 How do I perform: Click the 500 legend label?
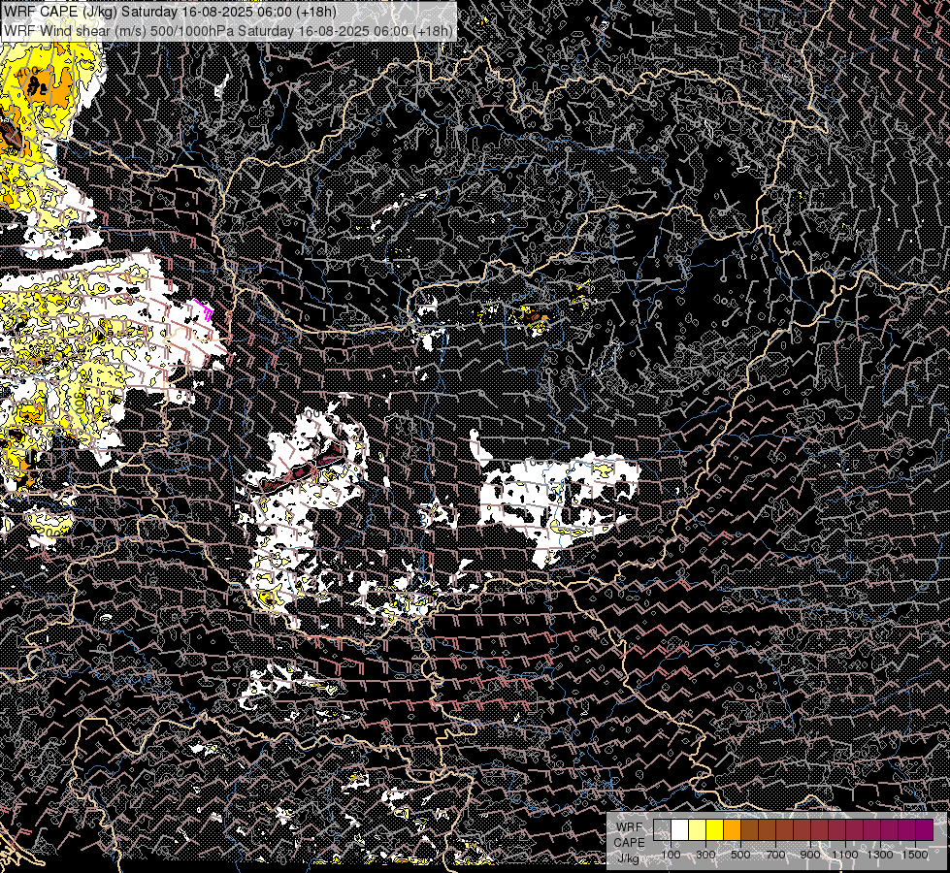tap(741, 855)
